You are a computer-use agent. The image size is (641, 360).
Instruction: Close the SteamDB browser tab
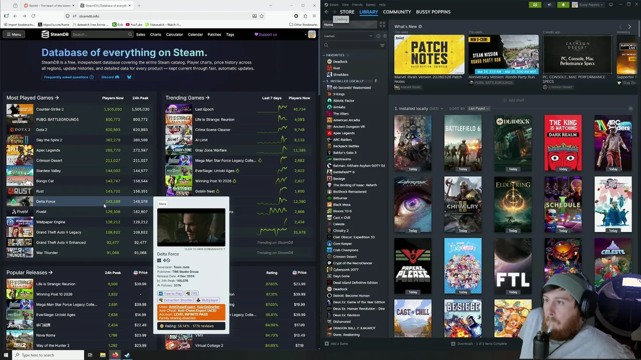click(x=131, y=5)
